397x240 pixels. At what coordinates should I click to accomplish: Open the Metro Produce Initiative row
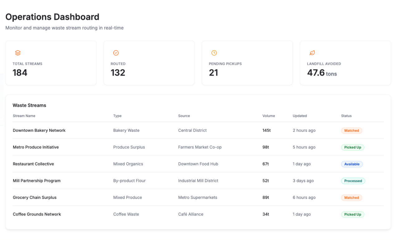click(x=36, y=147)
